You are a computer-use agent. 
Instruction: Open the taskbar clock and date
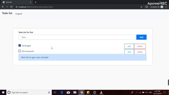pyautogui.click(x=157, y=92)
